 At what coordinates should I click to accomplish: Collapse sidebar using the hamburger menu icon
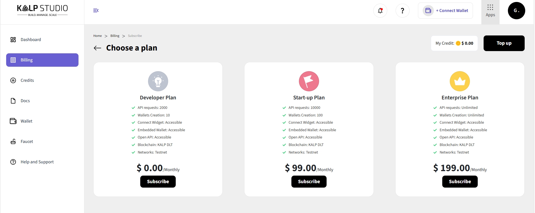pyautogui.click(x=96, y=11)
